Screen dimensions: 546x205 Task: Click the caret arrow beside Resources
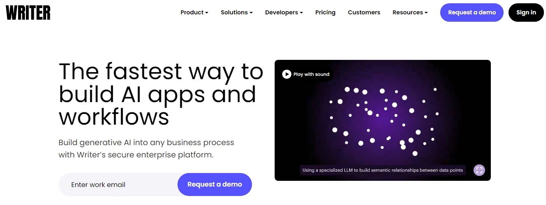(x=426, y=13)
